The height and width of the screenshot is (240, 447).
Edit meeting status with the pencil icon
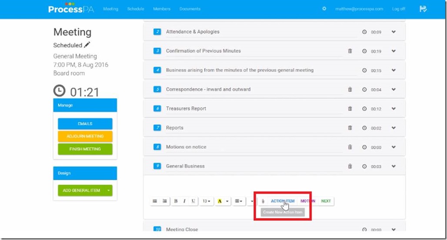pos(87,45)
